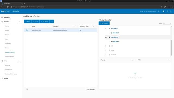Click the Username column filter icon
The height and width of the screenshot is (98, 174).
(74, 26)
